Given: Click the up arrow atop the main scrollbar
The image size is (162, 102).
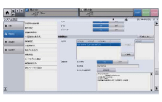Looking at the screenshot, I should click(x=157, y=24).
